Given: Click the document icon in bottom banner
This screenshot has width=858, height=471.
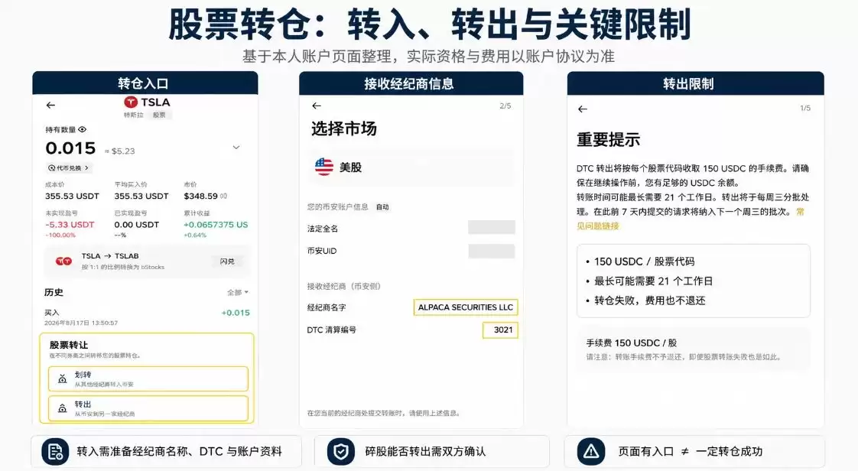Looking at the screenshot, I should 55,452.
